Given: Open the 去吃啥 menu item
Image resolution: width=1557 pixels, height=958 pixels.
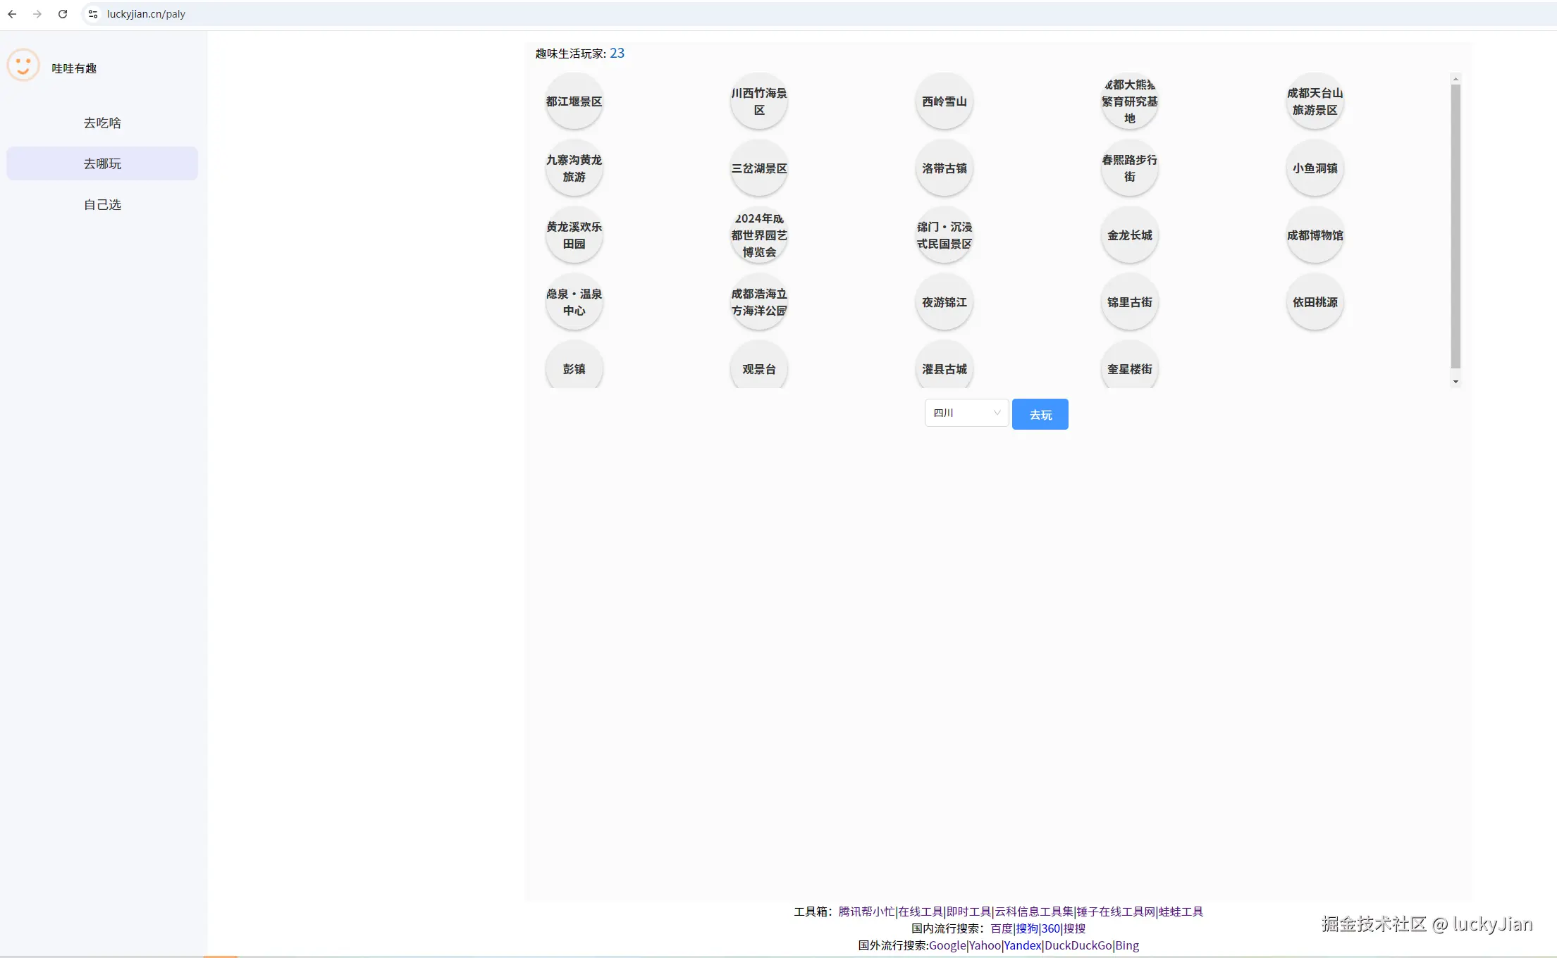Looking at the screenshot, I should coord(102,123).
